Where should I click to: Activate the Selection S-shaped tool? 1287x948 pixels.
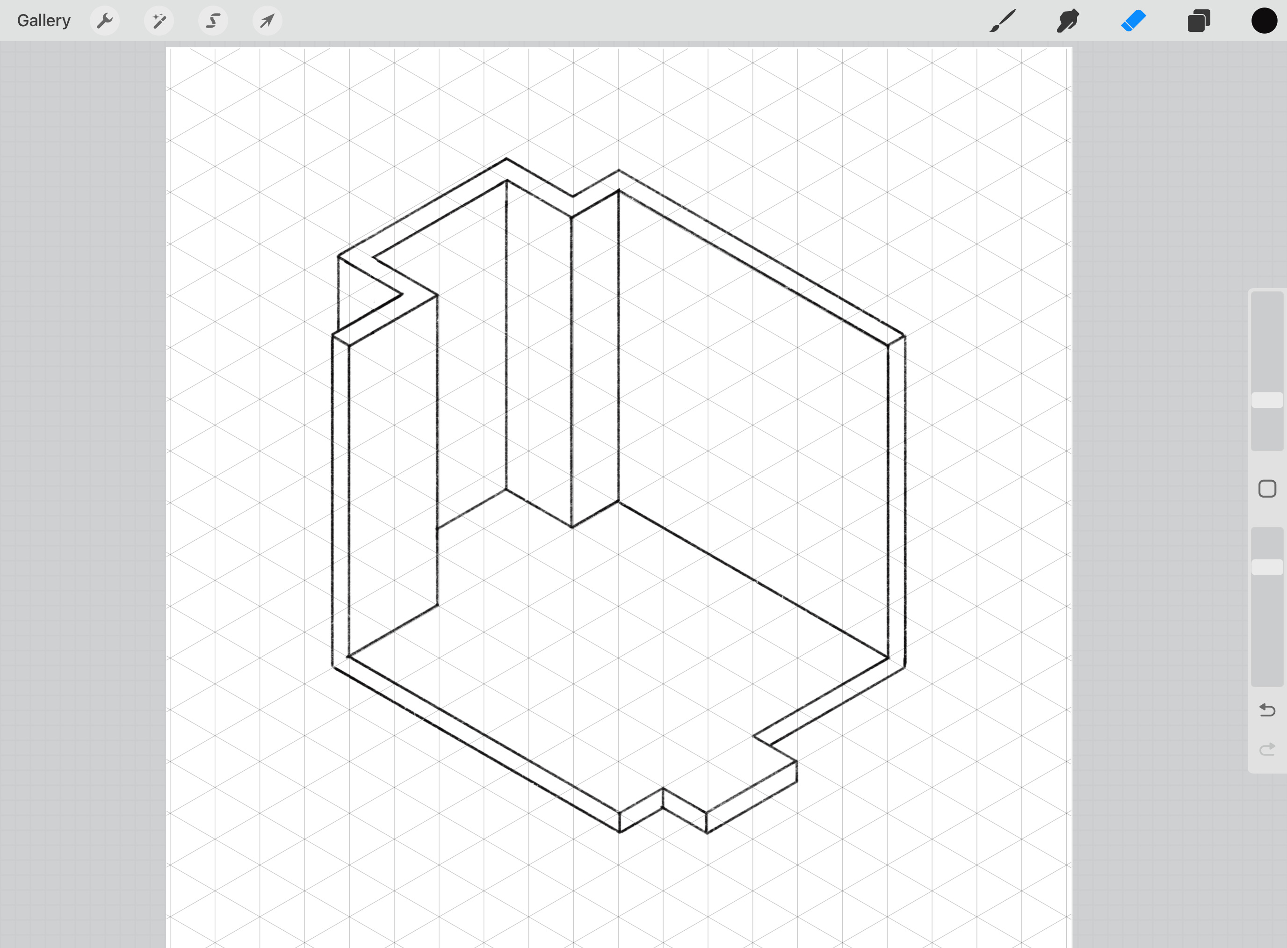[x=213, y=21]
